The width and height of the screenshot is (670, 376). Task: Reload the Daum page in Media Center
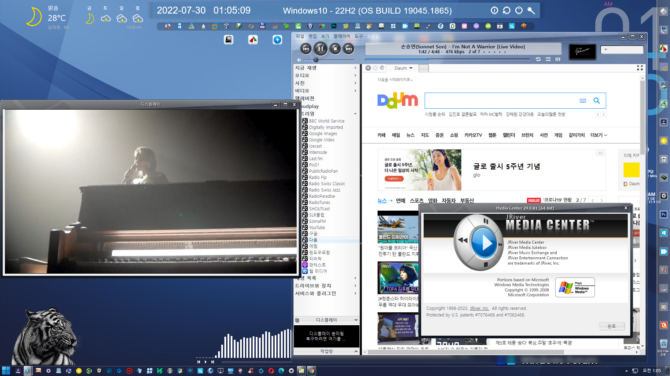tap(382, 68)
